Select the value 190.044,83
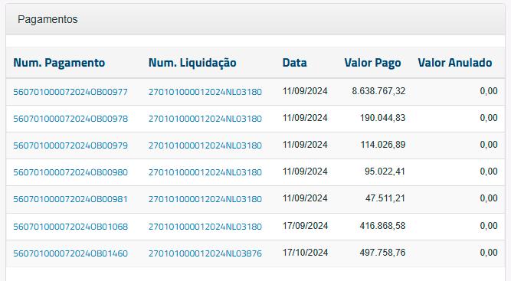This screenshot has width=511, height=281. click(x=382, y=118)
